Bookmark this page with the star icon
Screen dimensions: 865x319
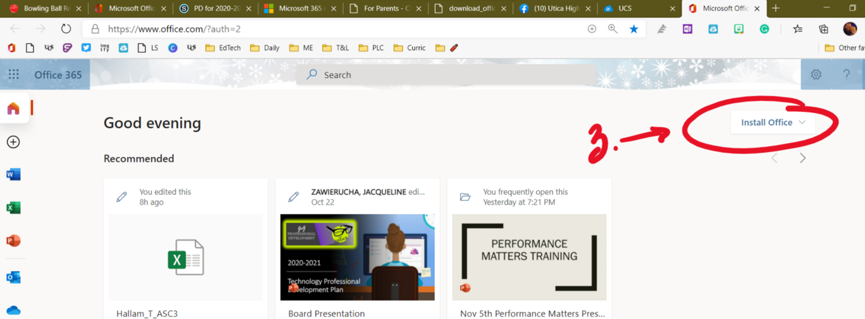click(634, 29)
